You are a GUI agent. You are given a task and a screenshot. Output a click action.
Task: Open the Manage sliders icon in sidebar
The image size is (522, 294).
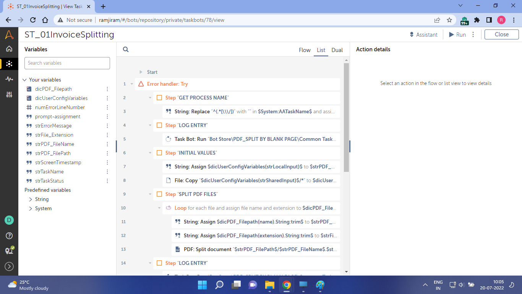pos(9,95)
